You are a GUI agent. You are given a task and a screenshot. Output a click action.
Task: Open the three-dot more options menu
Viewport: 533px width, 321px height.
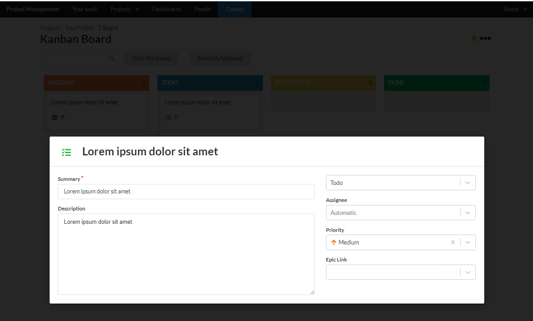coord(485,38)
